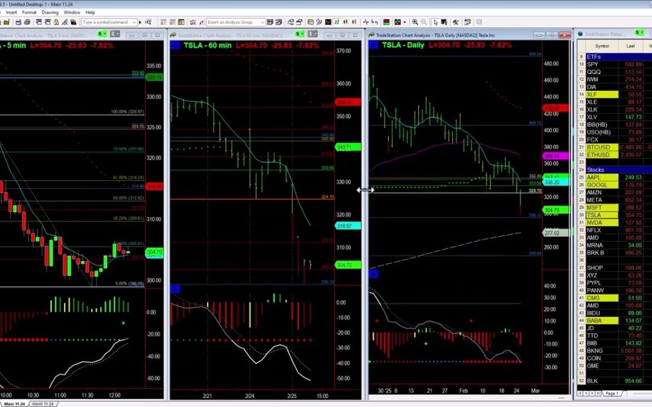Open the symbol/command box dropdown arrow
Image resolution: width=652 pixels, height=407 pixels.
135,21
